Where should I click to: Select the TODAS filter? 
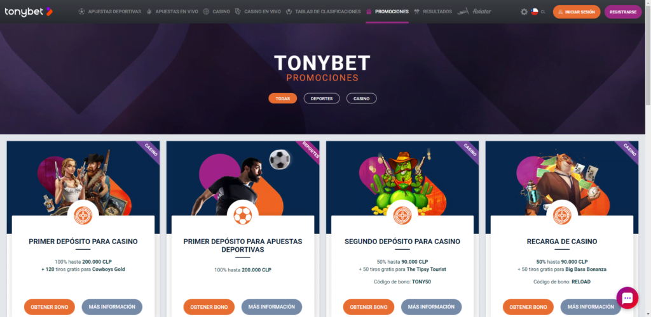[283, 98]
